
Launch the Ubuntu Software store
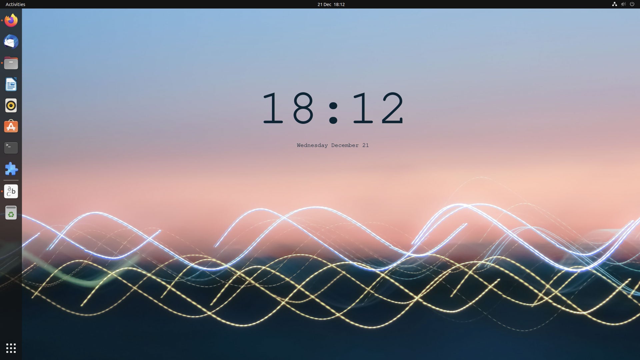click(11, 127)
